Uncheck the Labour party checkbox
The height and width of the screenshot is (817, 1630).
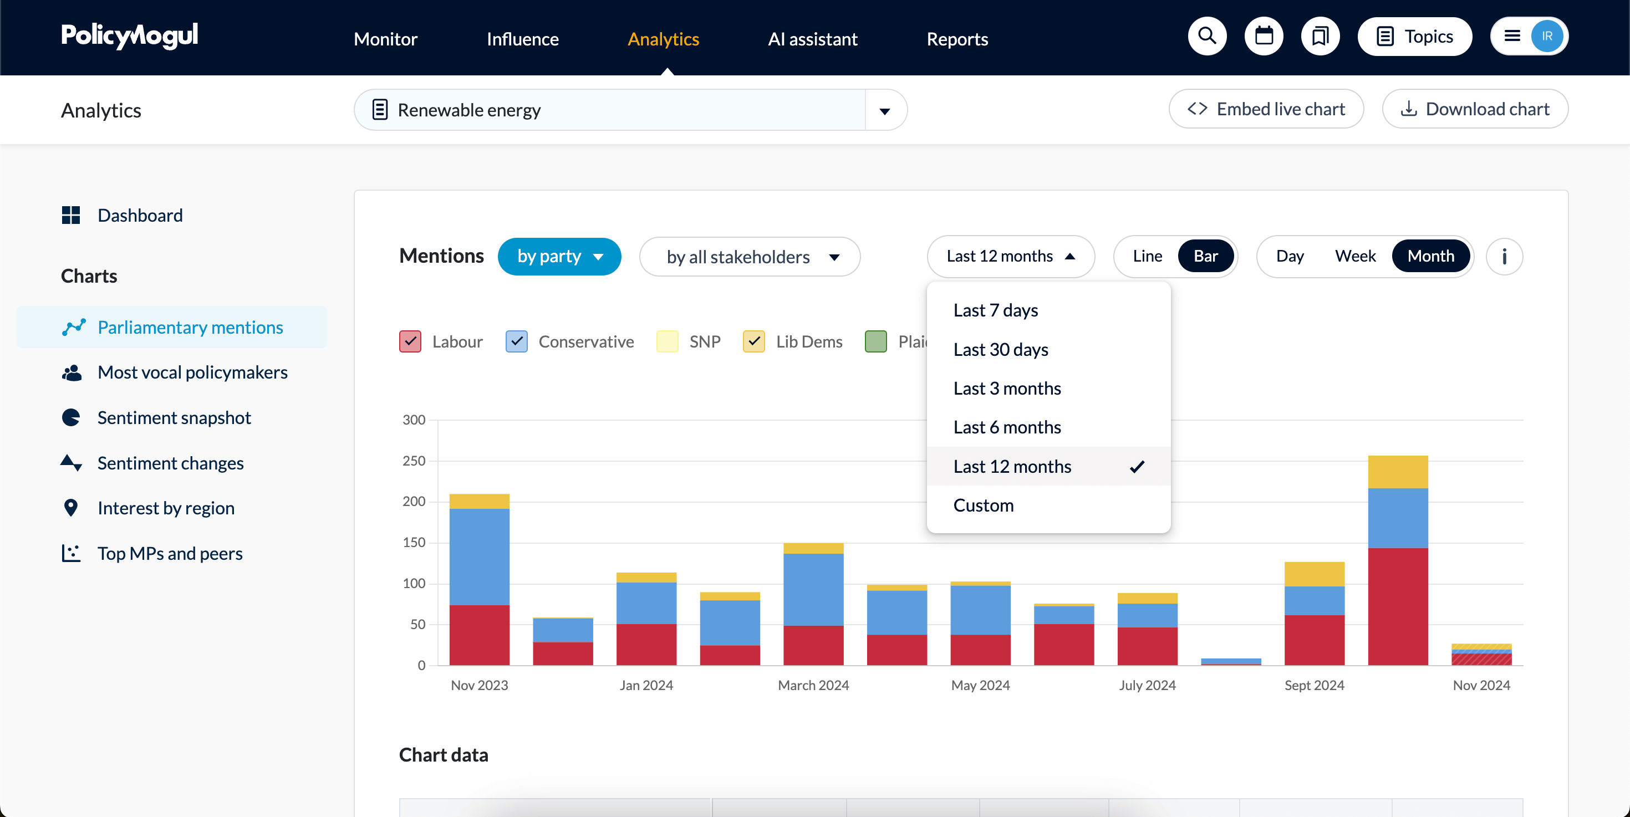tap(410, 341)
